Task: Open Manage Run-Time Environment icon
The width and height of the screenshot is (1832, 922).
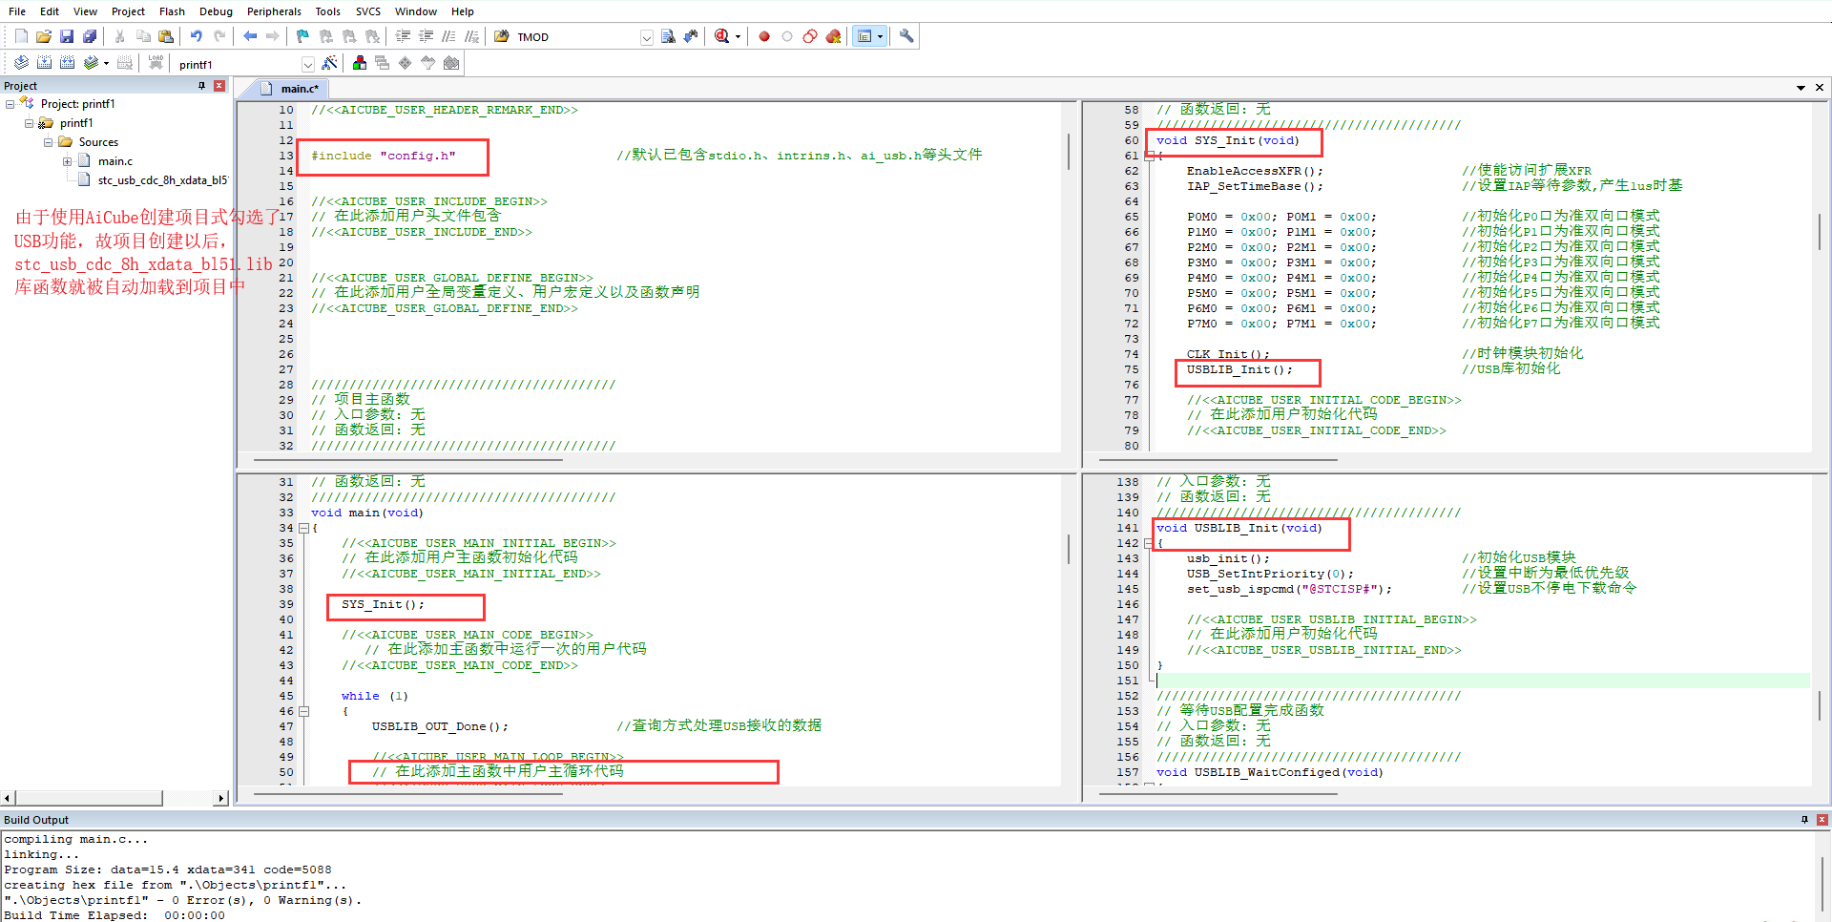Action: (x=406, y=63)
